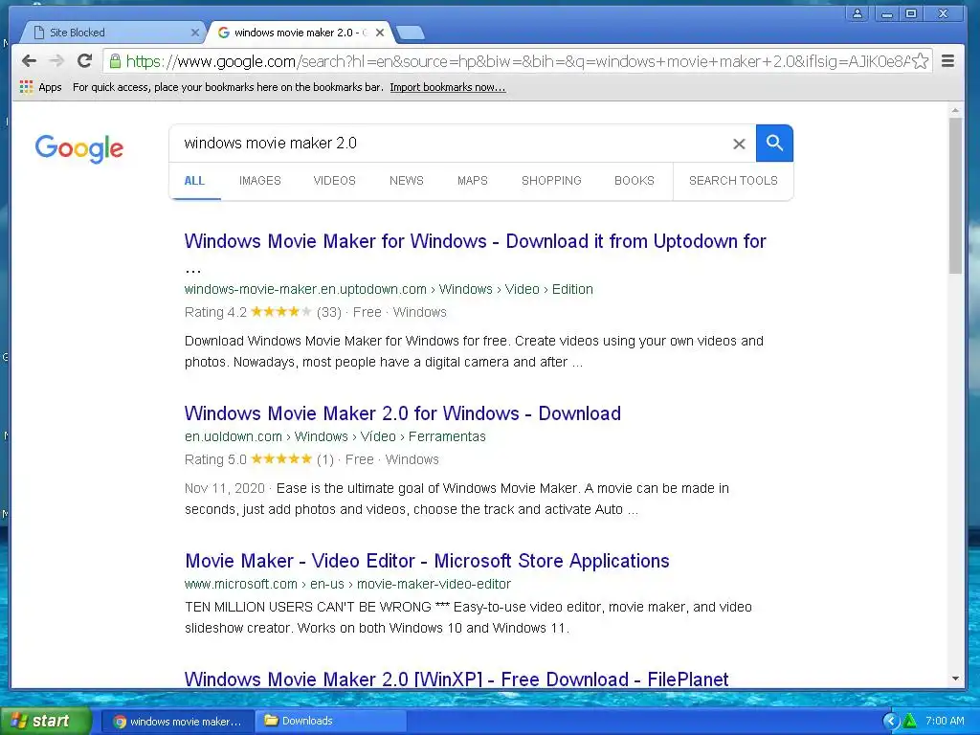Click the vertical scrollbar thumb
The width and height of the screenshot is (980, 735).
pyautogui.click(x=955, y=195)
